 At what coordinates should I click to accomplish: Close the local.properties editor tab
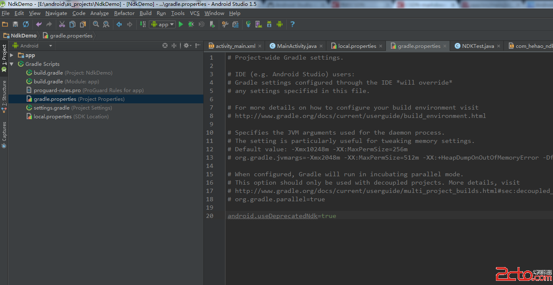(381, 46)
